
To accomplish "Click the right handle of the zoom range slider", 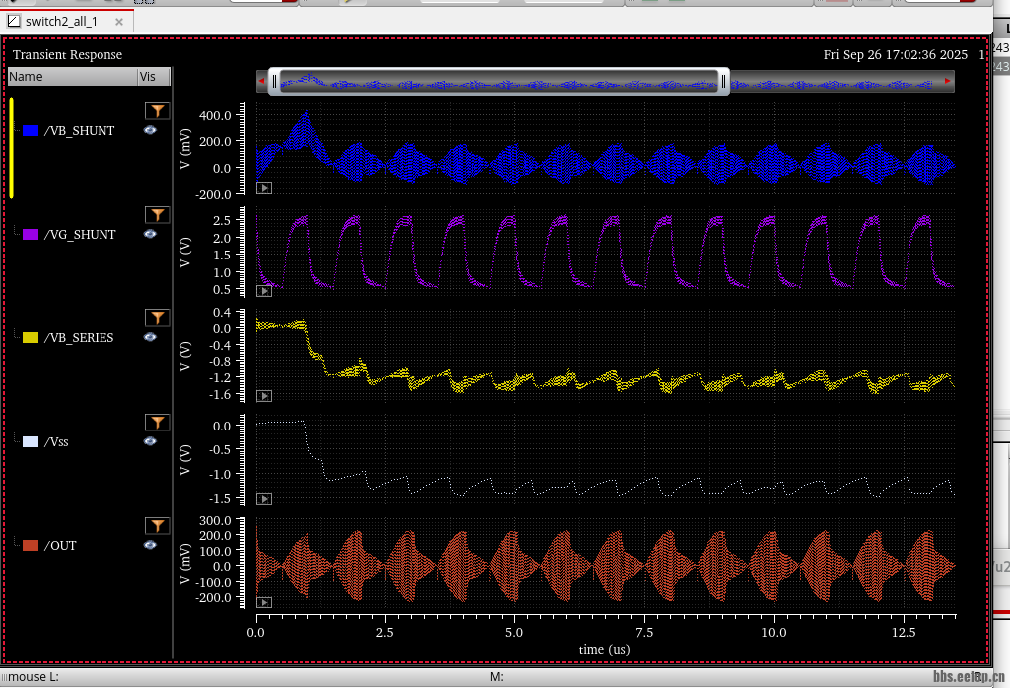I will 724,82.
